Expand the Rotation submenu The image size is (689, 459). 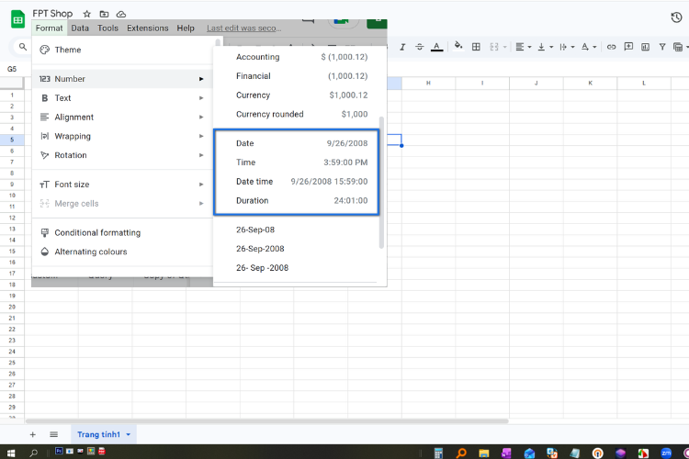tap(122, 155)
